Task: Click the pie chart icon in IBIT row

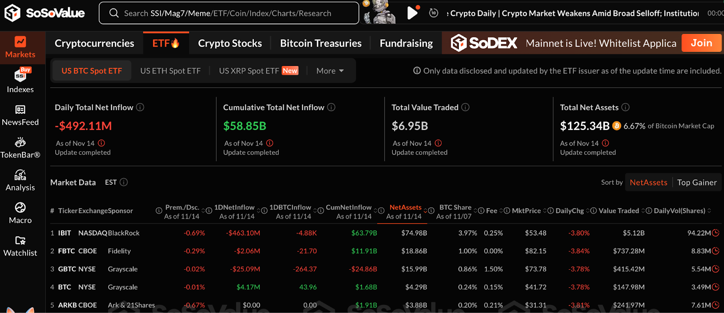Action: coord(715,233)
